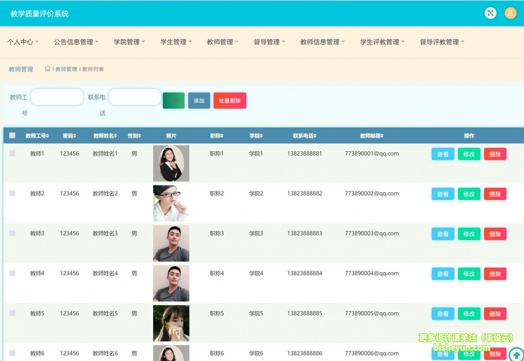Expand the 个人中心 dropdown menu
The image size is (524, 361).
coord(23,42)
